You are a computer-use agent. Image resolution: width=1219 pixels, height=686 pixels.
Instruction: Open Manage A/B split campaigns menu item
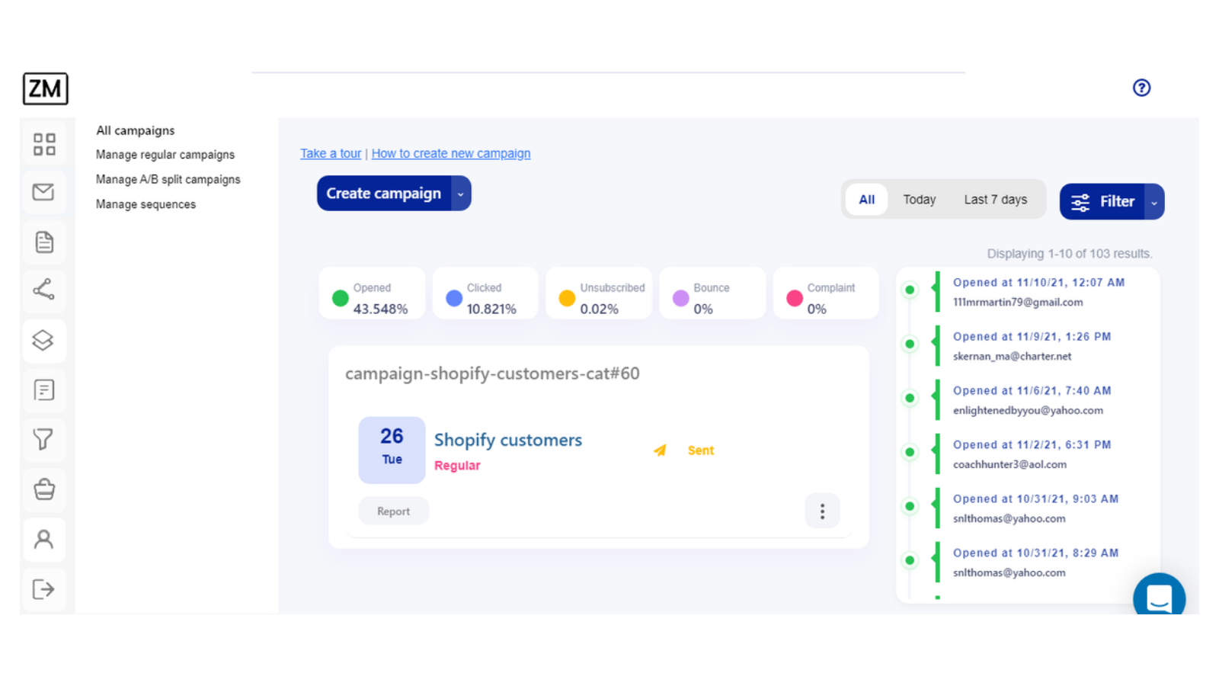[168, 179]
